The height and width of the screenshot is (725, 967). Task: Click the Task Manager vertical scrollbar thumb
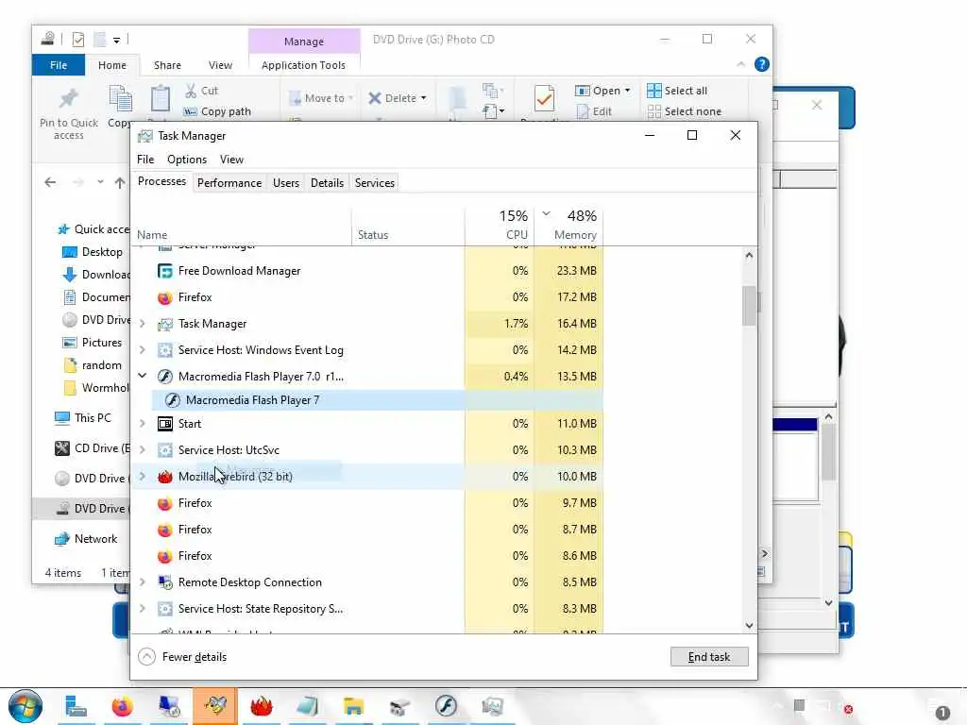tap(749, 305)
